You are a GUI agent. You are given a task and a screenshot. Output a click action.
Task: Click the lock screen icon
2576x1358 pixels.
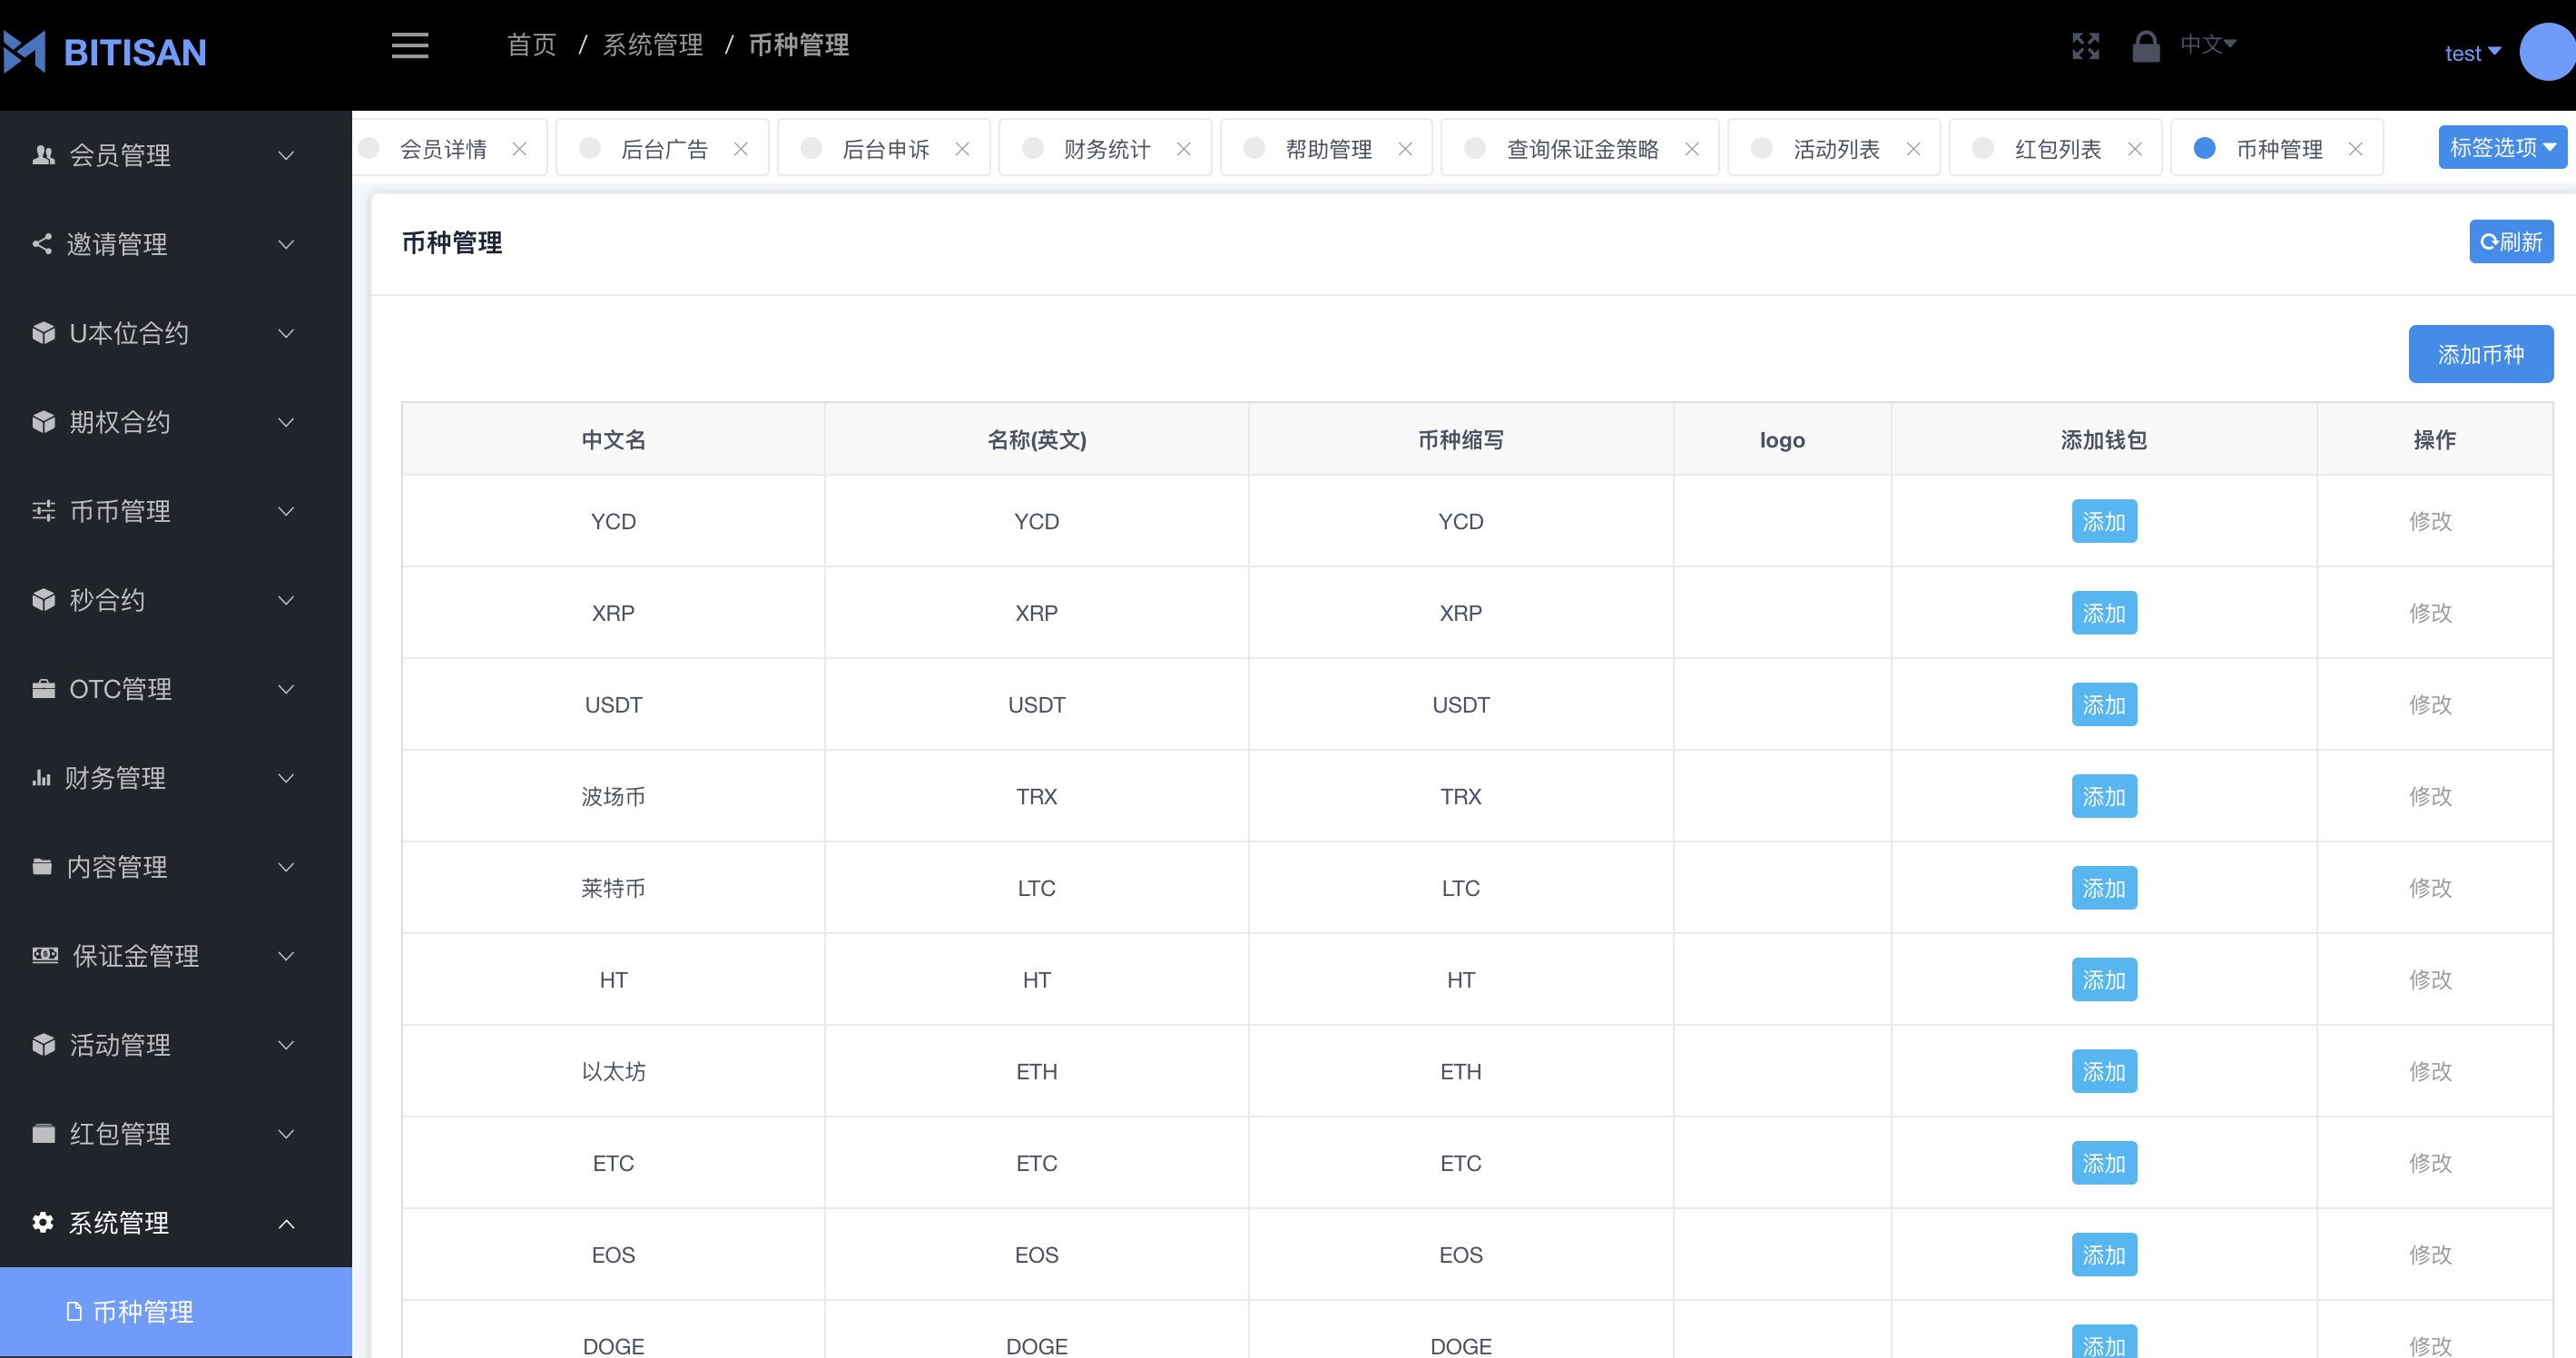tap(2145, 46)
